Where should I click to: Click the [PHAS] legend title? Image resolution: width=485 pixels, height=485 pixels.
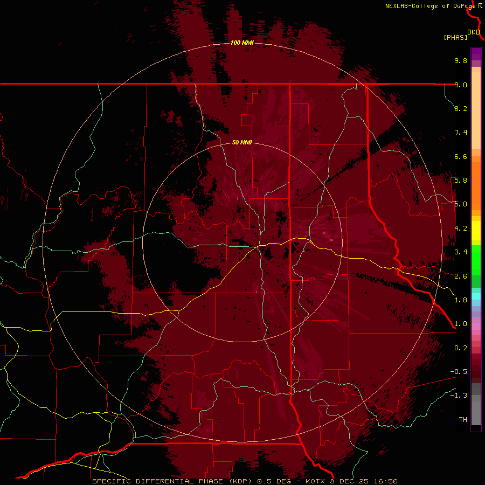tap(455, 37)
